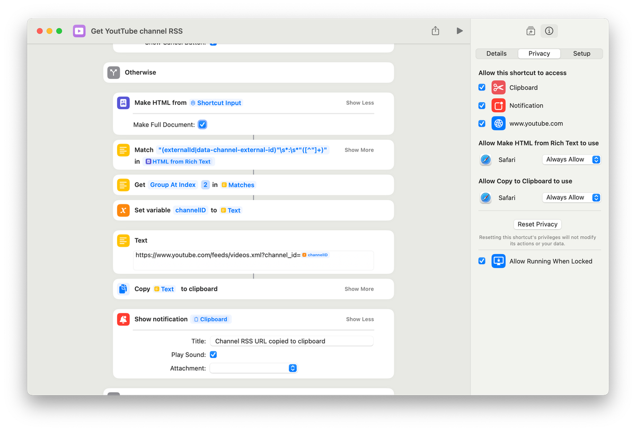Screen dimensions: 636x431
Task: Disable Play Sound in notification
Action: (x=213, y=354)
